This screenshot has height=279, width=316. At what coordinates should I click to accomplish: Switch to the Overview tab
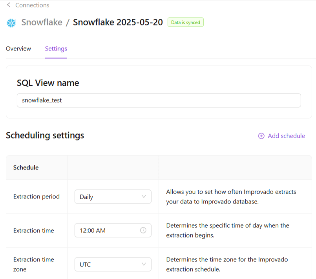point(18,49)
